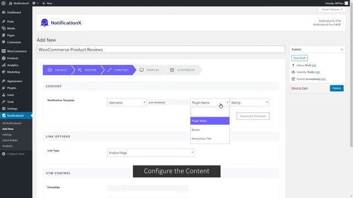This screenshot has width=353, height=198.
Task: Open All NotificationX submenu item
Action: [x=12, y=123]
